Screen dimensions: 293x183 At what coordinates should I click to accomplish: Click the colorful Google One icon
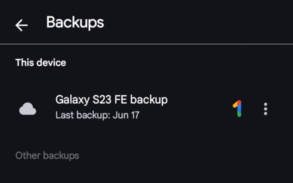238,109
